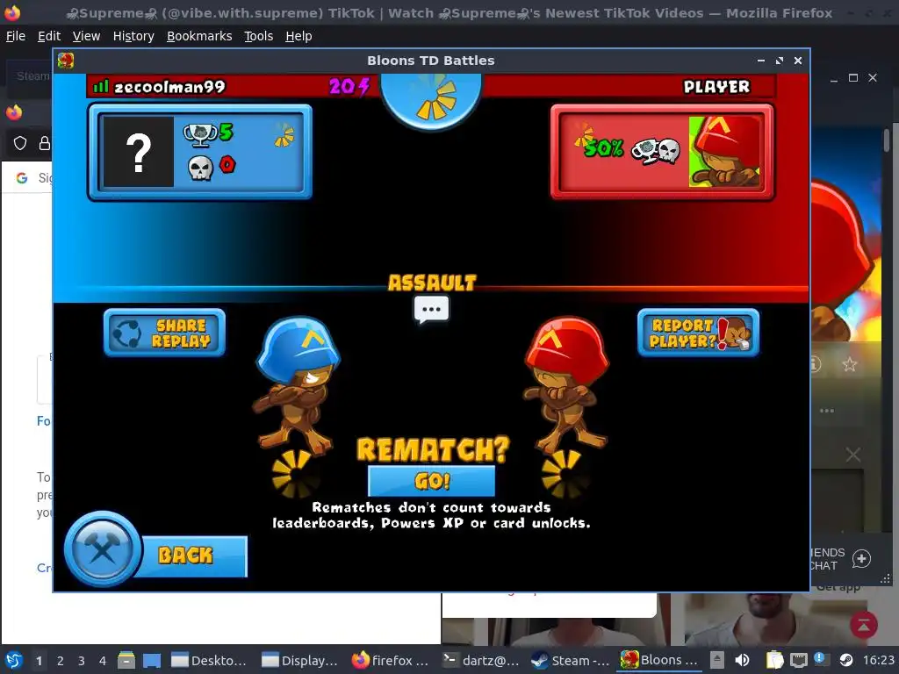
Task: Open the Bookmarks menu in Firefox
Action: click(199, 36)
